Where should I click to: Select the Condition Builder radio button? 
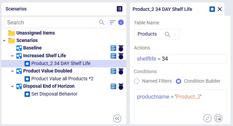[x=178, y=81]
